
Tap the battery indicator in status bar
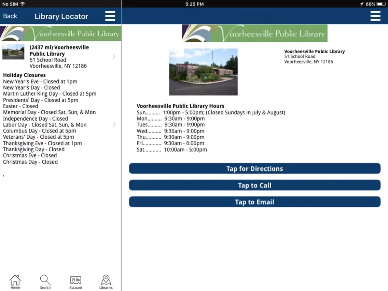tap(381, 4)
